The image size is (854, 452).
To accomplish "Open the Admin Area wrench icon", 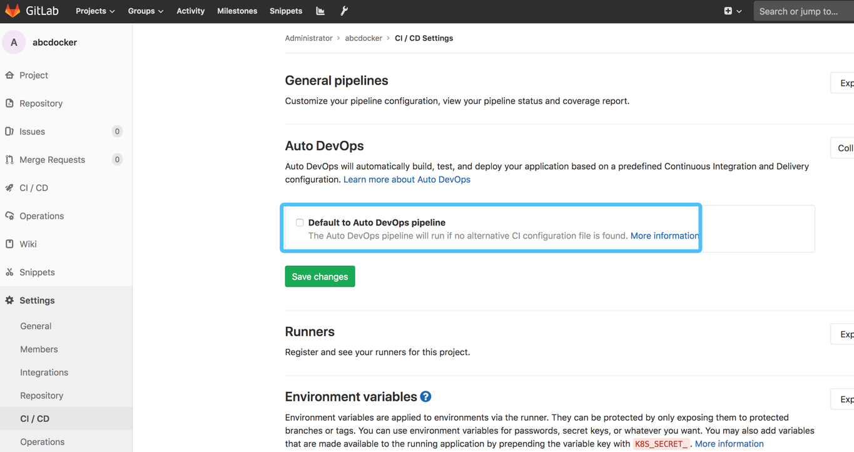I will click(344, 11).
